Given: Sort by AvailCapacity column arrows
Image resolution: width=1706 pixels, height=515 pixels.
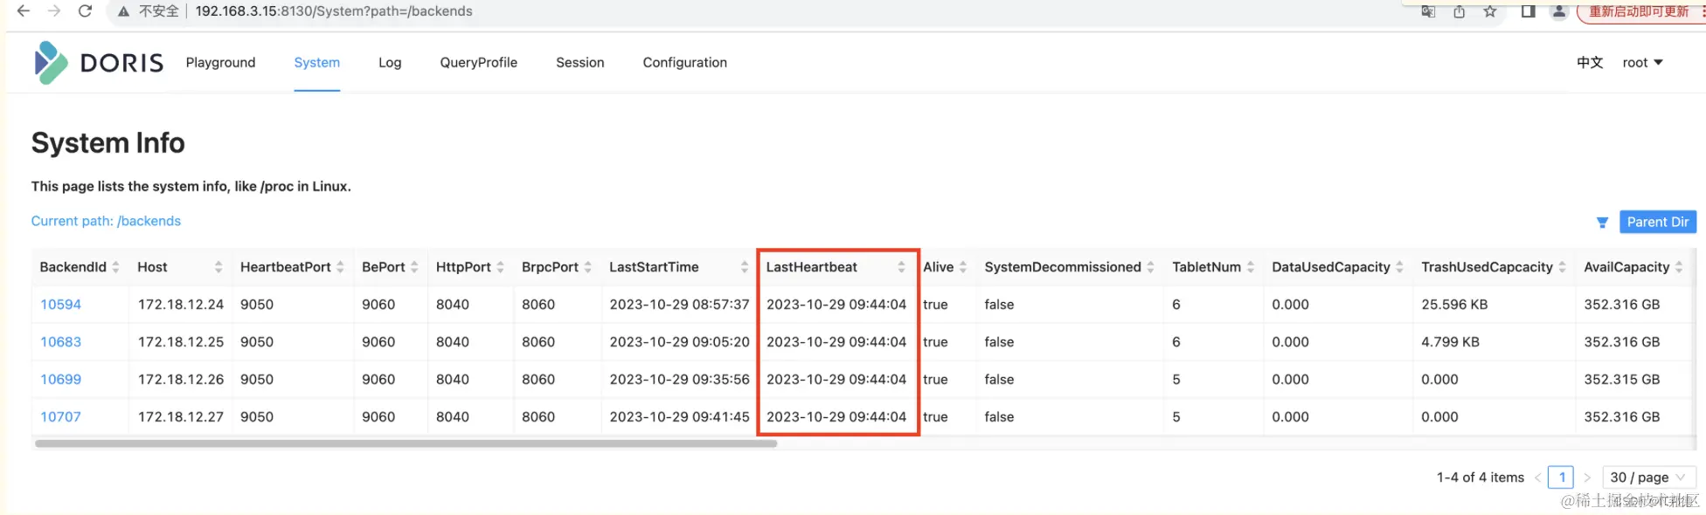Looking at the screenshot, I should point(1679,267).
